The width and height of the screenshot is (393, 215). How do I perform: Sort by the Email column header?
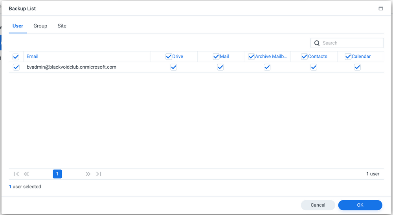coord(32,56)
